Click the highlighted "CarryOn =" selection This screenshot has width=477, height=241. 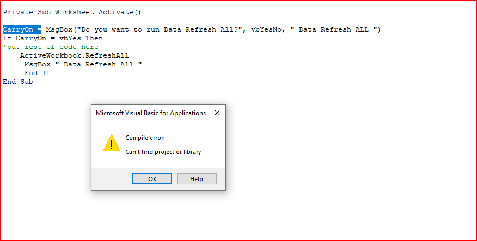point(22,29)
